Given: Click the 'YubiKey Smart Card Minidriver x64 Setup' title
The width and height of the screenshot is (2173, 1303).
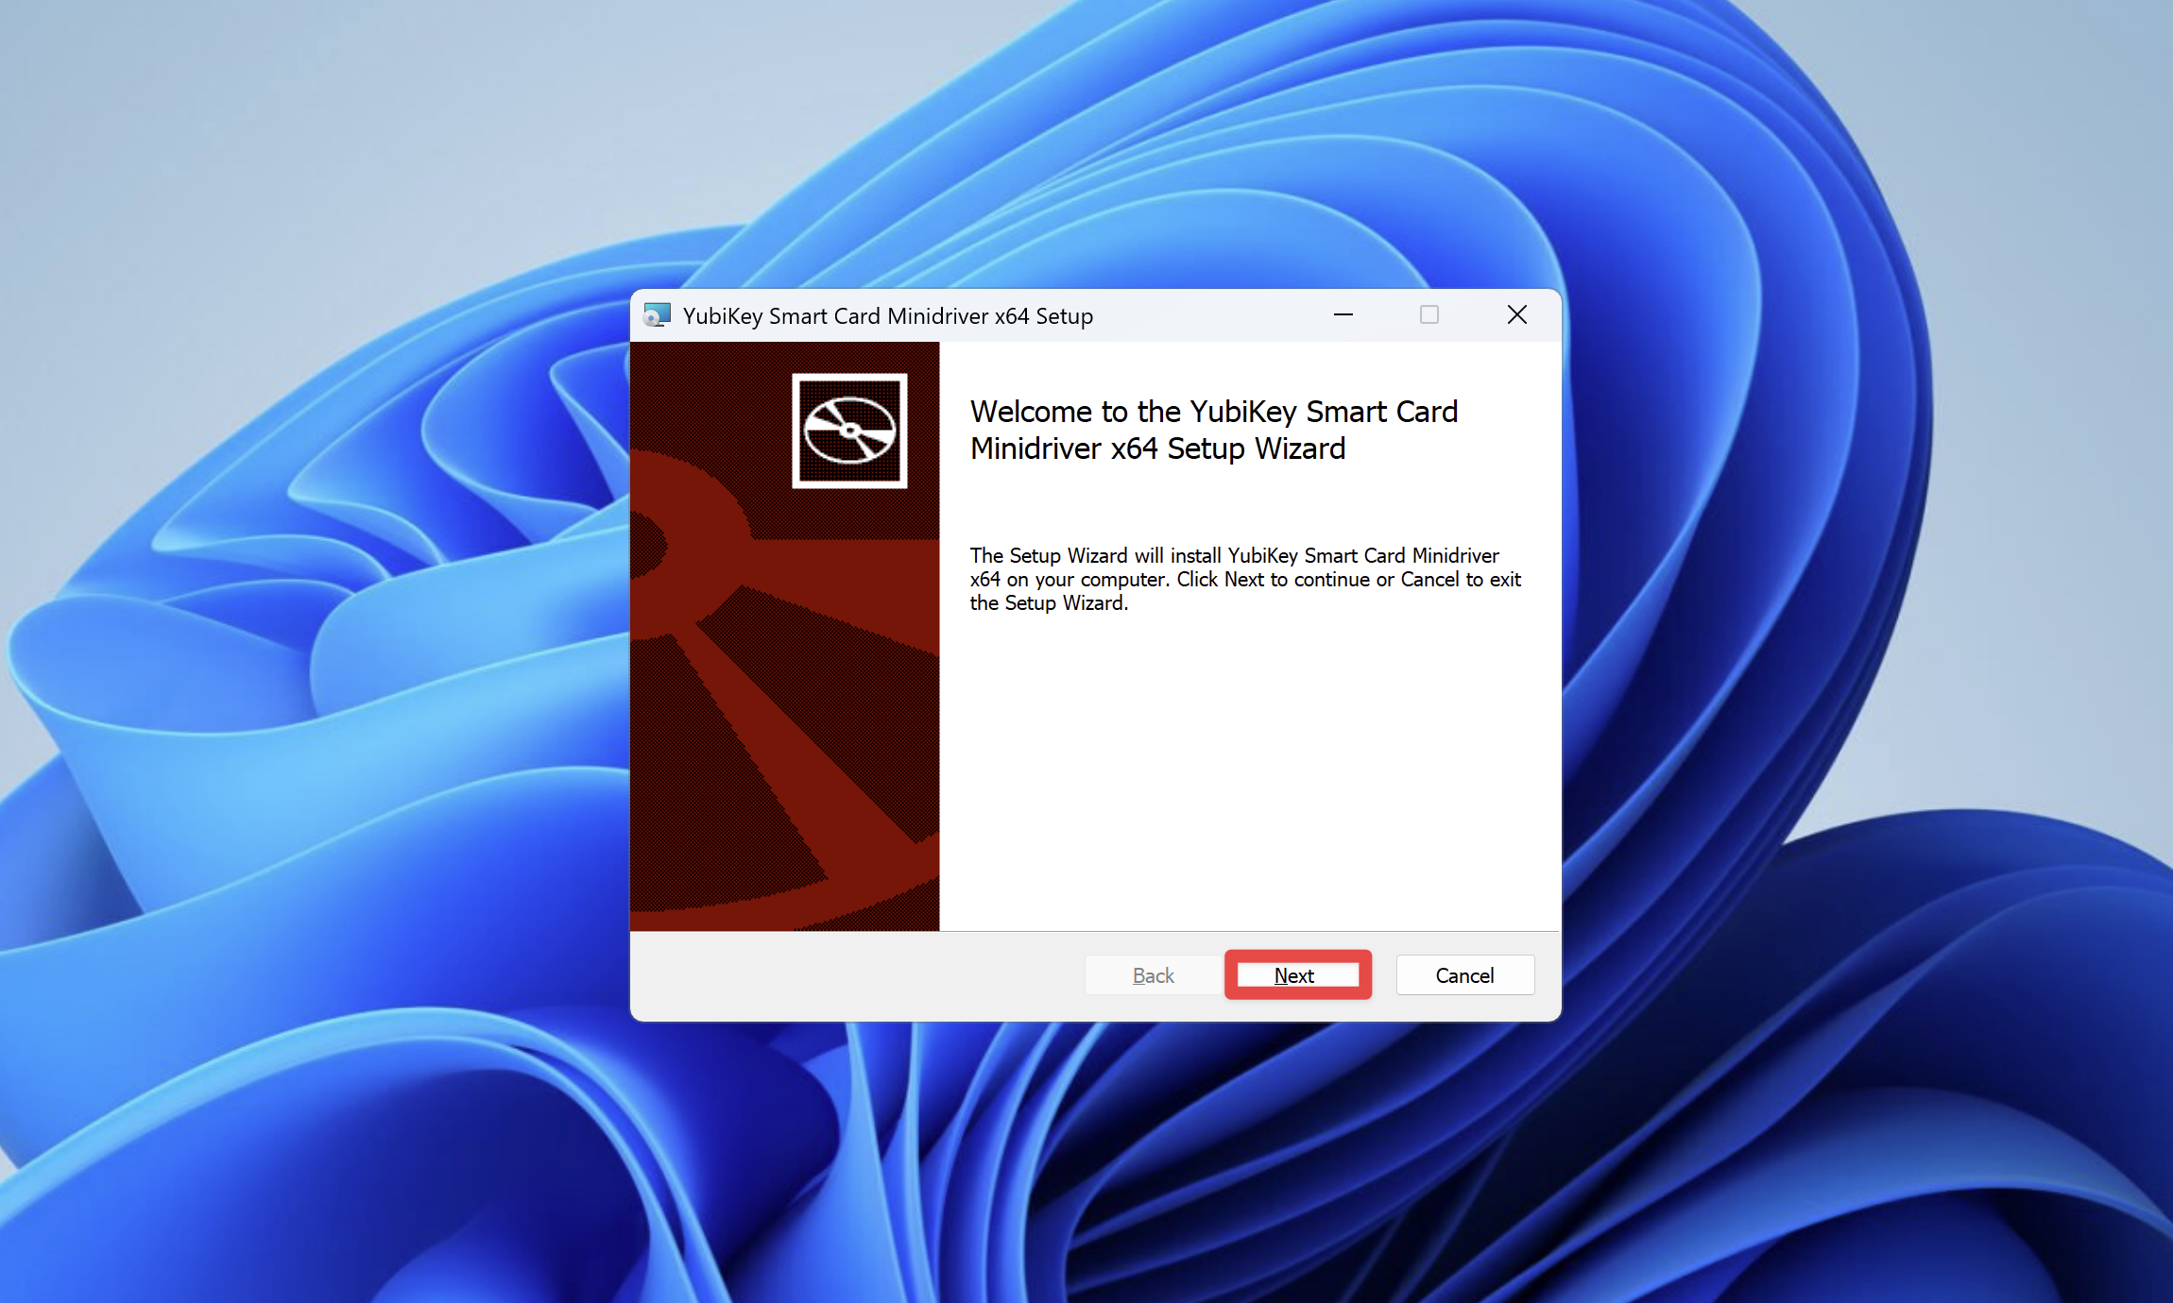Looking at the screenshot, I should click(888, 316).
